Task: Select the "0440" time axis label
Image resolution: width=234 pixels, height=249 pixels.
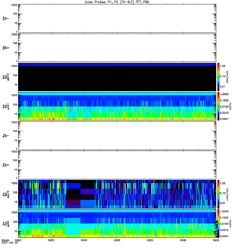Action: (x=84, y=240)
